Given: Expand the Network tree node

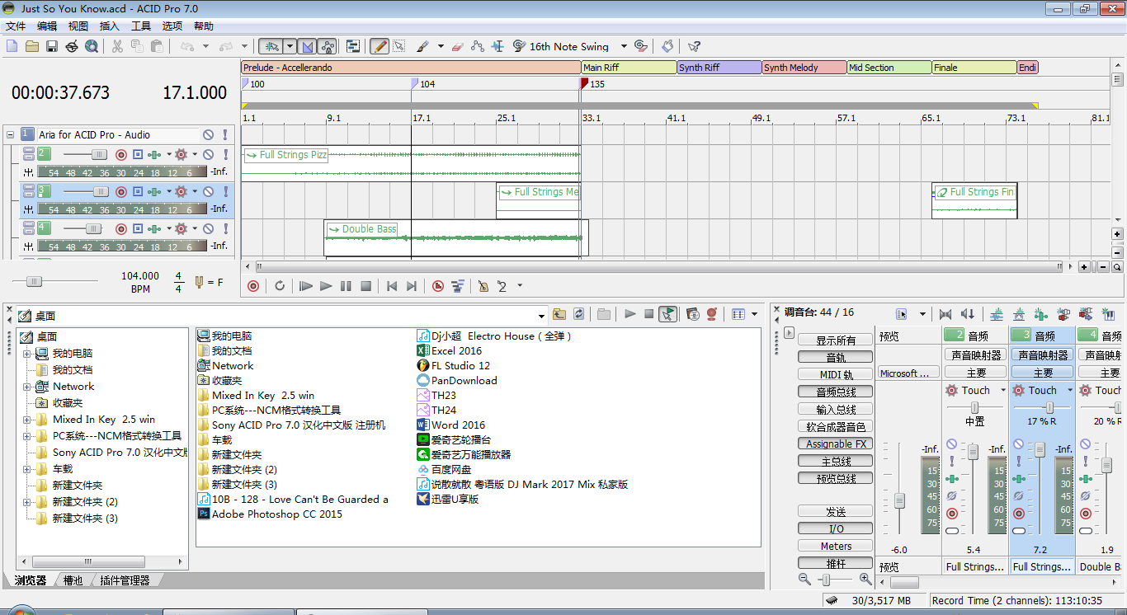Looking at the screenshot, I should [27, 386].
